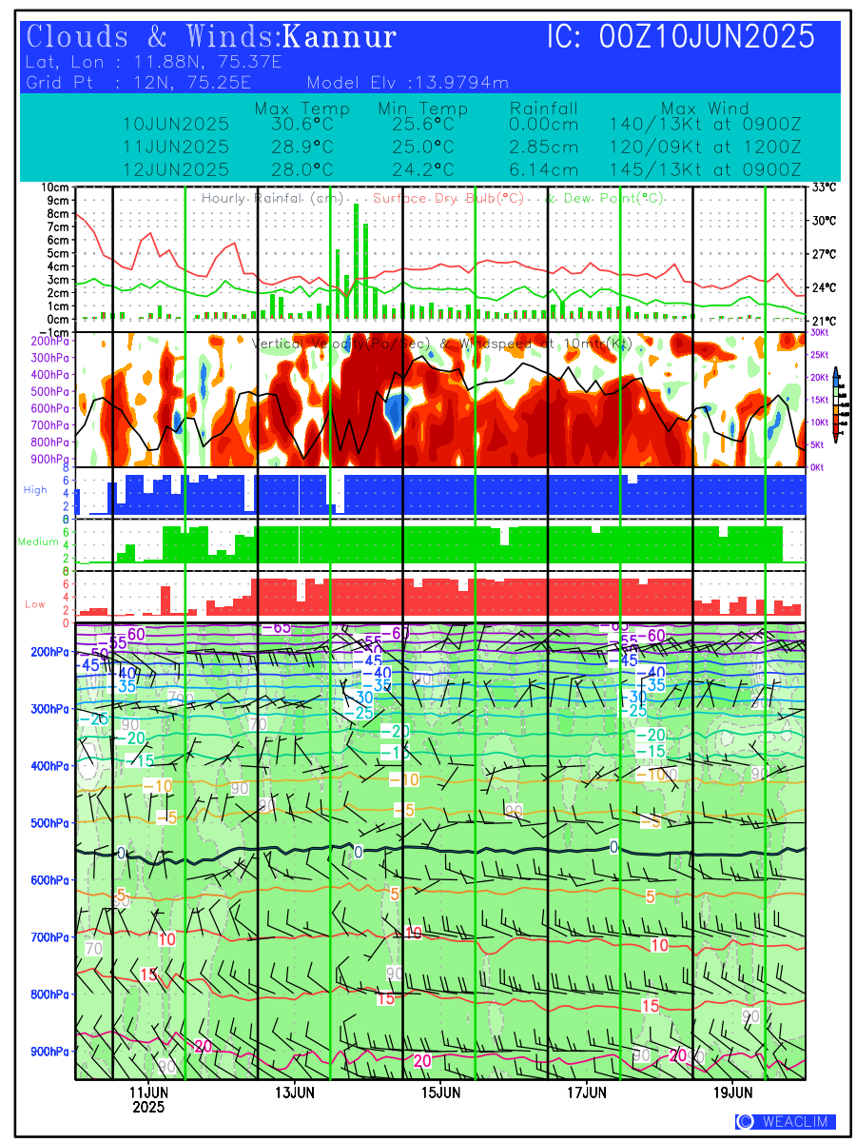
Task: Click the 'Low' cloud panel label
Action: tap(35, 603)
